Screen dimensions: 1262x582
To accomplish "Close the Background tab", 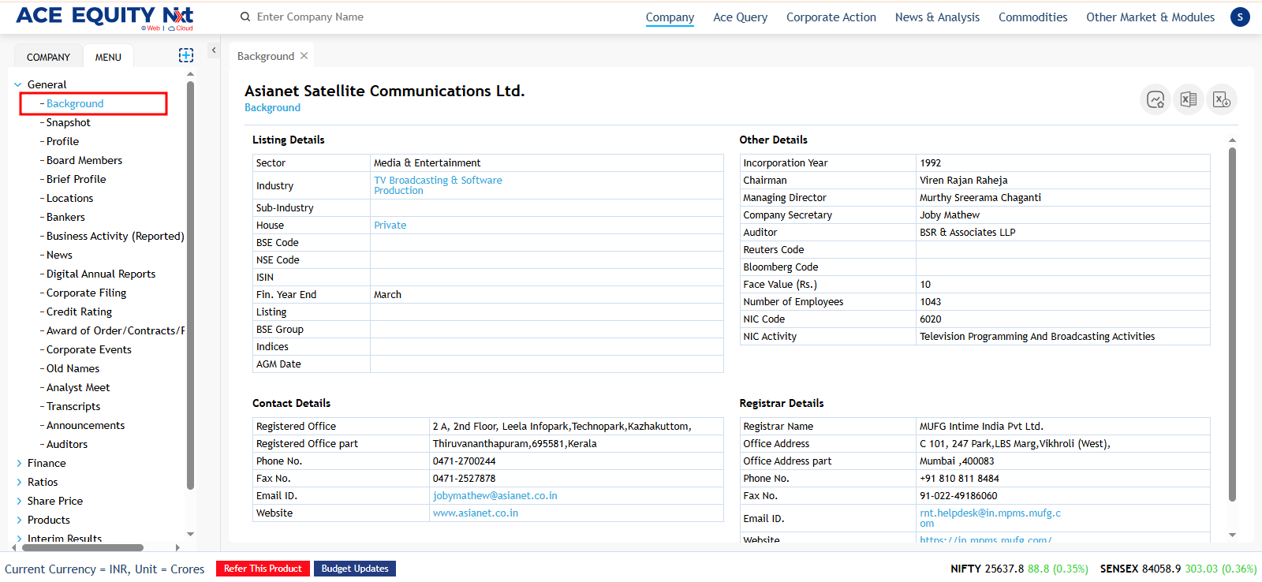I will pos(304,56).
